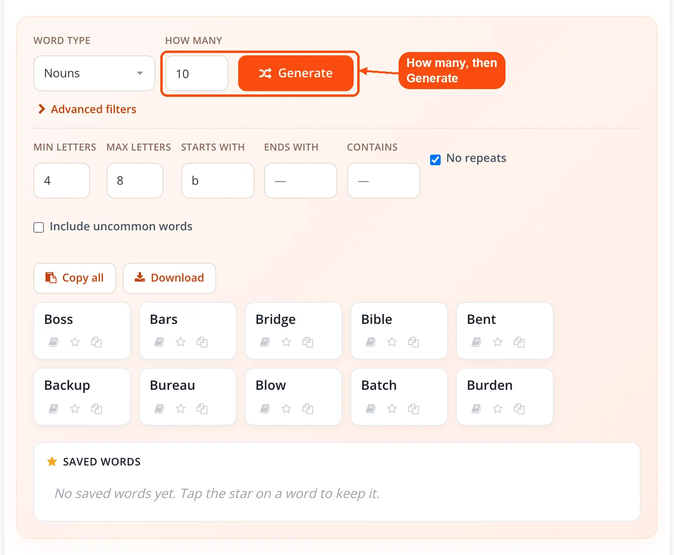Collapse the Advanced filters section
The width and height of the screenshot is (674, 555).
pyautogui.click(x=87, y=109)
